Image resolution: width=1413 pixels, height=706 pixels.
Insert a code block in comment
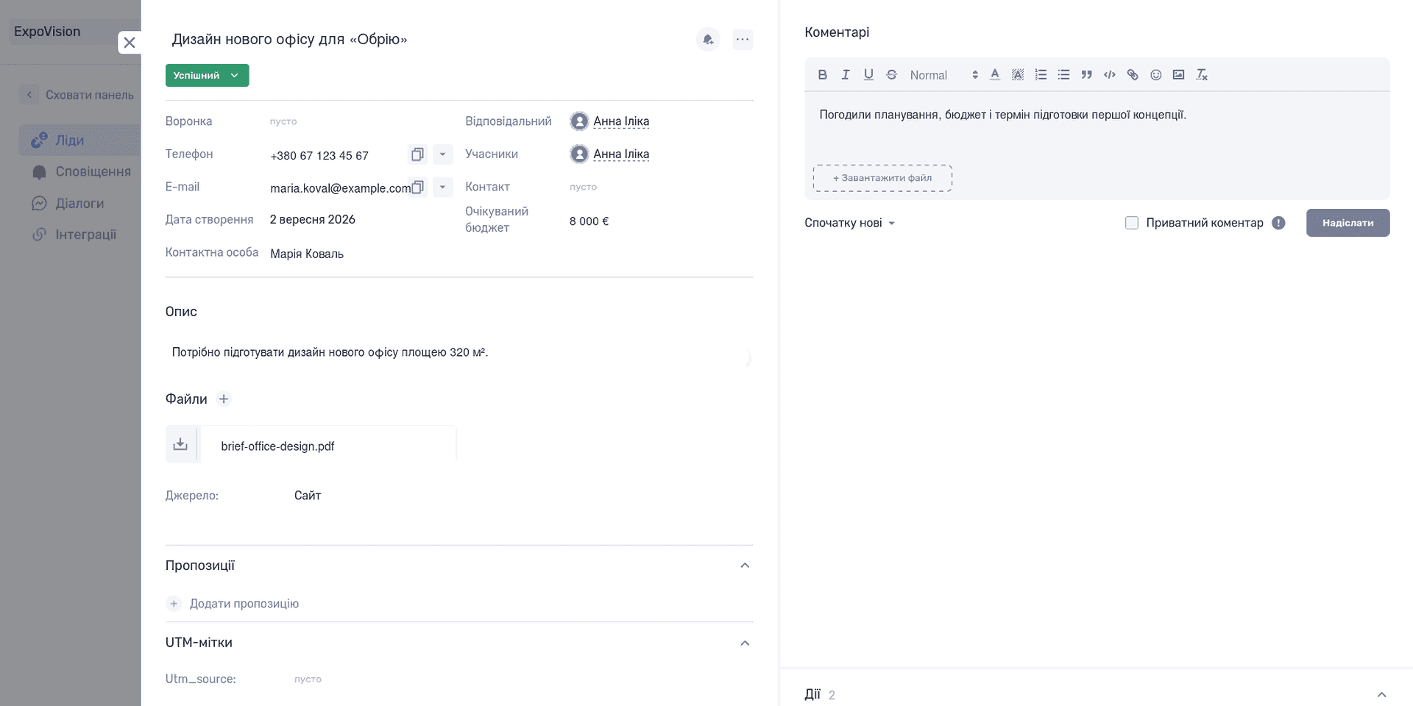pos(1110,74)
